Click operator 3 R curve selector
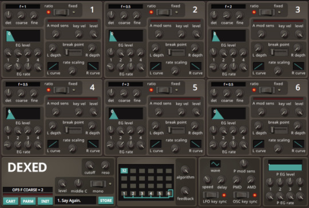Screen dimensions: 309x208 pos(299,66)
